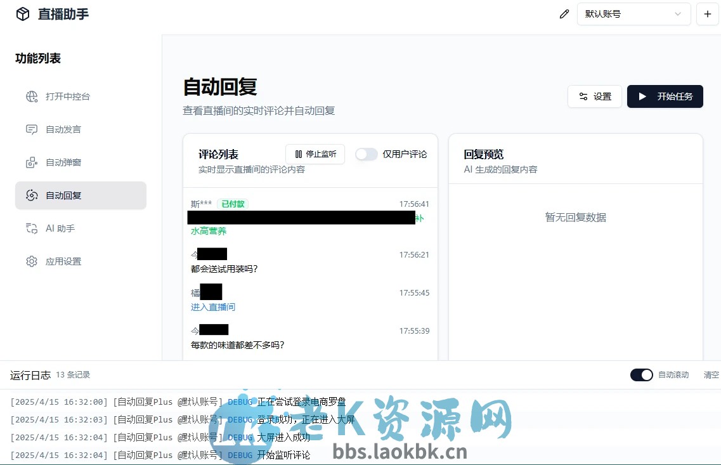Image resolution: width=721 pixels, height=465 pixels.
Task: Click the gear icon for 应用设置
Action: [x=32, y=262]
